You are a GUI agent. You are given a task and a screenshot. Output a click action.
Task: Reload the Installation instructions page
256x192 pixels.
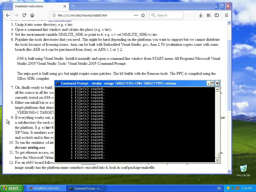(x=24, y=15)
